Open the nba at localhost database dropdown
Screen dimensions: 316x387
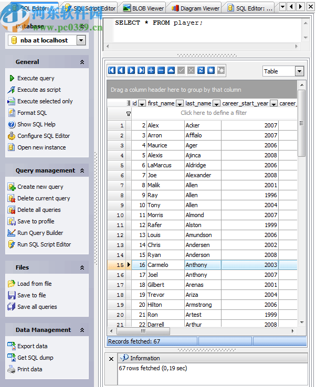(x=81, y=40)
